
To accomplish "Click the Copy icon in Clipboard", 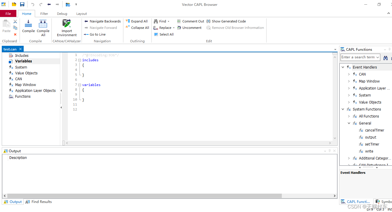I will tap(15, 28).
